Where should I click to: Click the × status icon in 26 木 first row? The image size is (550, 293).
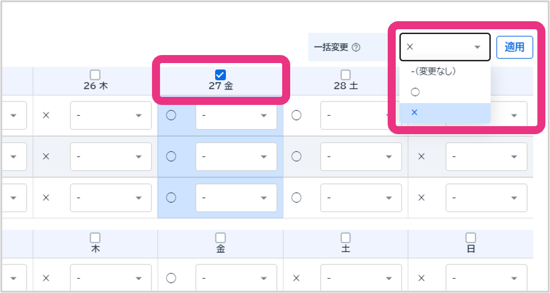click(x=46, y=115)
